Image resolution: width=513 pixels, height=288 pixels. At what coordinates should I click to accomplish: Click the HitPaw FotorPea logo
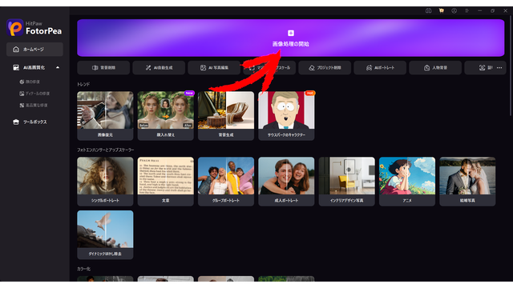pyautogui.click(x=34, y=27)
